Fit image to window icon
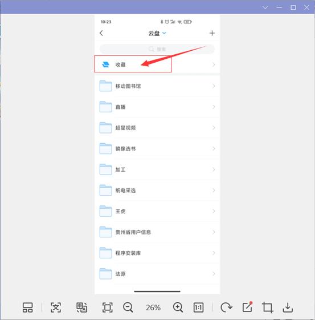Image resolution: width=315 pixels, height=320 pixels. coord(107,307)
